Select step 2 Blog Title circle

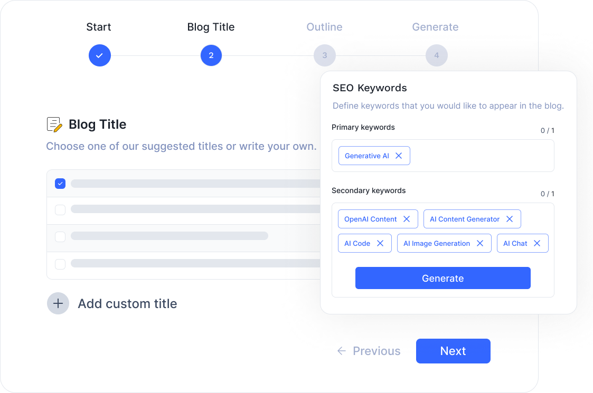211,55
